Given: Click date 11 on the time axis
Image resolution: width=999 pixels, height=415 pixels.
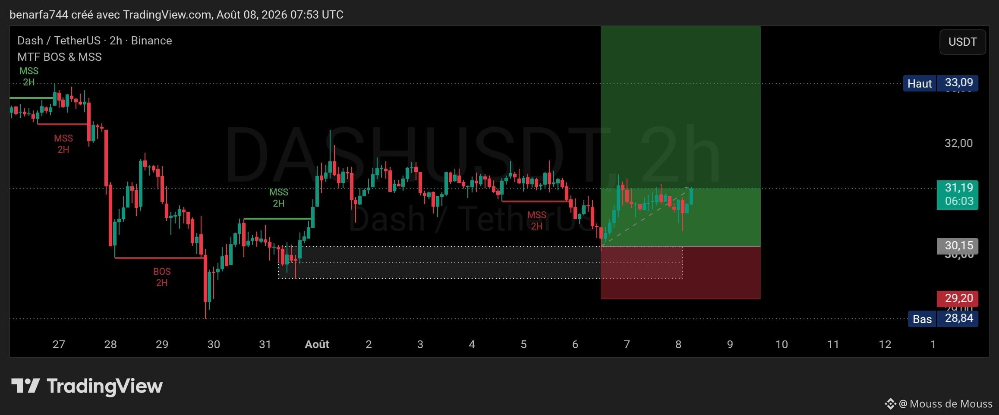Looking at the screenshot, I should (833, 344).
